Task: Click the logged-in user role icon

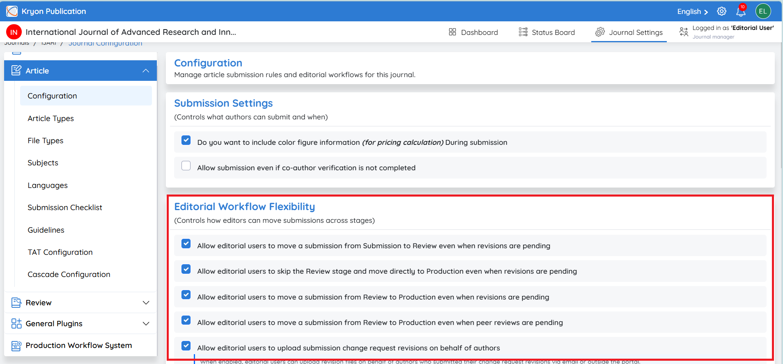Action: pos(684,32)
